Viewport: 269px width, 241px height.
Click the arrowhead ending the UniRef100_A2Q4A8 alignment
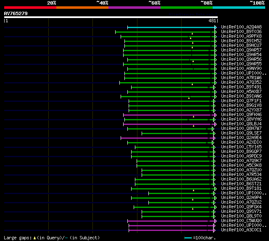tap(216, 27)
